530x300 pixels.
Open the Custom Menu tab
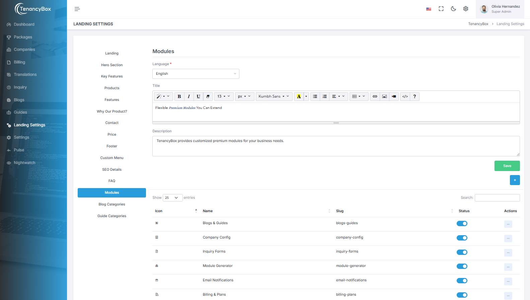112,158
